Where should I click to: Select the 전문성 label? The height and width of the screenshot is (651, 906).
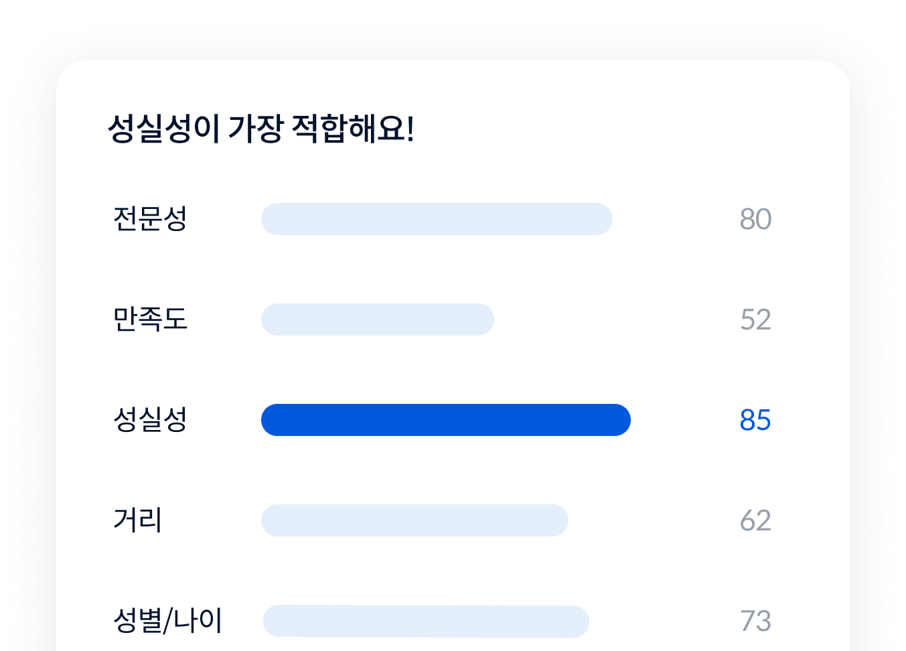[x=150, y=219]
